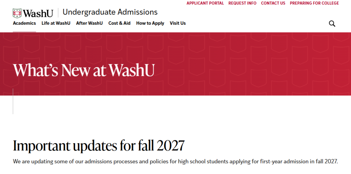Click the What's New at WashU heading
The height and width of the screenshot is (174, 351).
coord(84,70)
